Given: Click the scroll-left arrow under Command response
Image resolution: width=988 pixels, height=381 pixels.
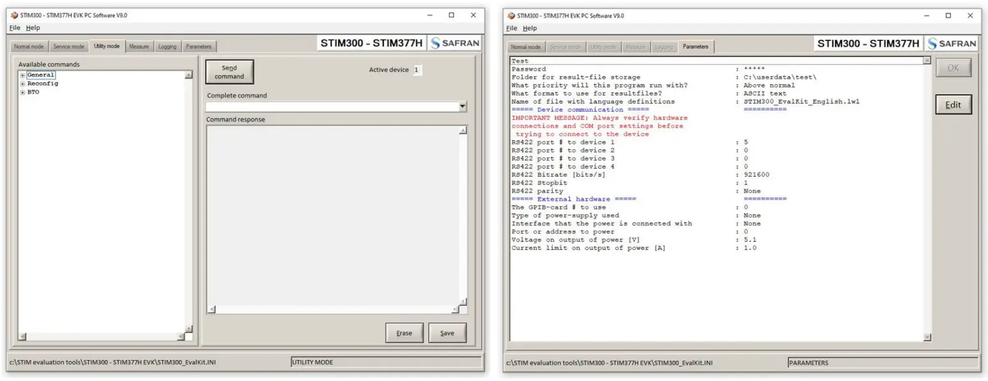Looking at the screenshot, I should coord(212,309).
